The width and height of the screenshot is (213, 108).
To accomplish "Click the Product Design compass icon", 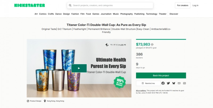I will pos(28,101).
